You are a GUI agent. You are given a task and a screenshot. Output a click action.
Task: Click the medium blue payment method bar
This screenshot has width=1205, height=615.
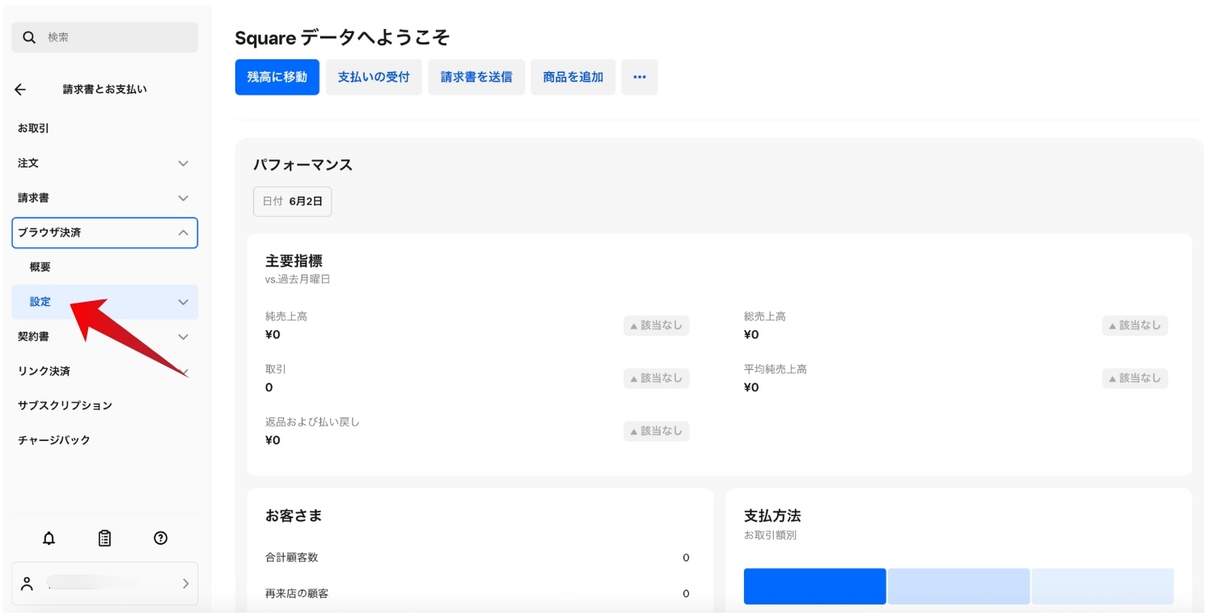click(x=959, y=586)
